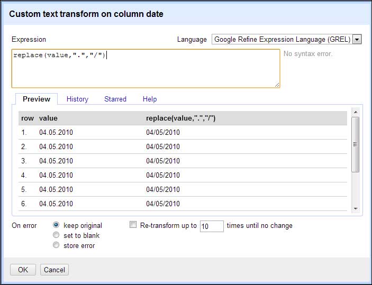Open the Help tab
Viewport: 372px width, 285px height.
coord(150,99)
